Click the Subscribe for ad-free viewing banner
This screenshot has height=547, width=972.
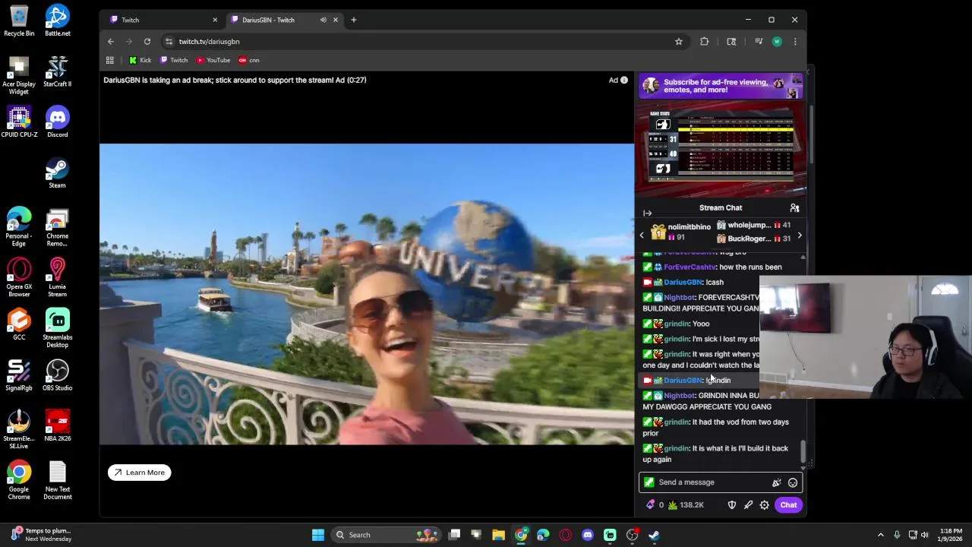tap(721, 86)
